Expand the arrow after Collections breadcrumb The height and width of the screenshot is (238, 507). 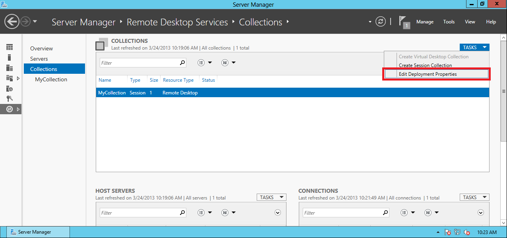tap(288, 22)
